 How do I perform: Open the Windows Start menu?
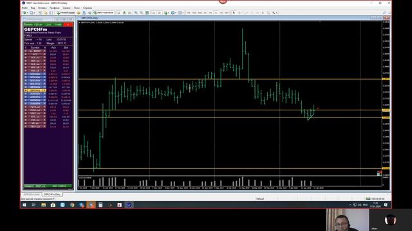coord(24,205)
